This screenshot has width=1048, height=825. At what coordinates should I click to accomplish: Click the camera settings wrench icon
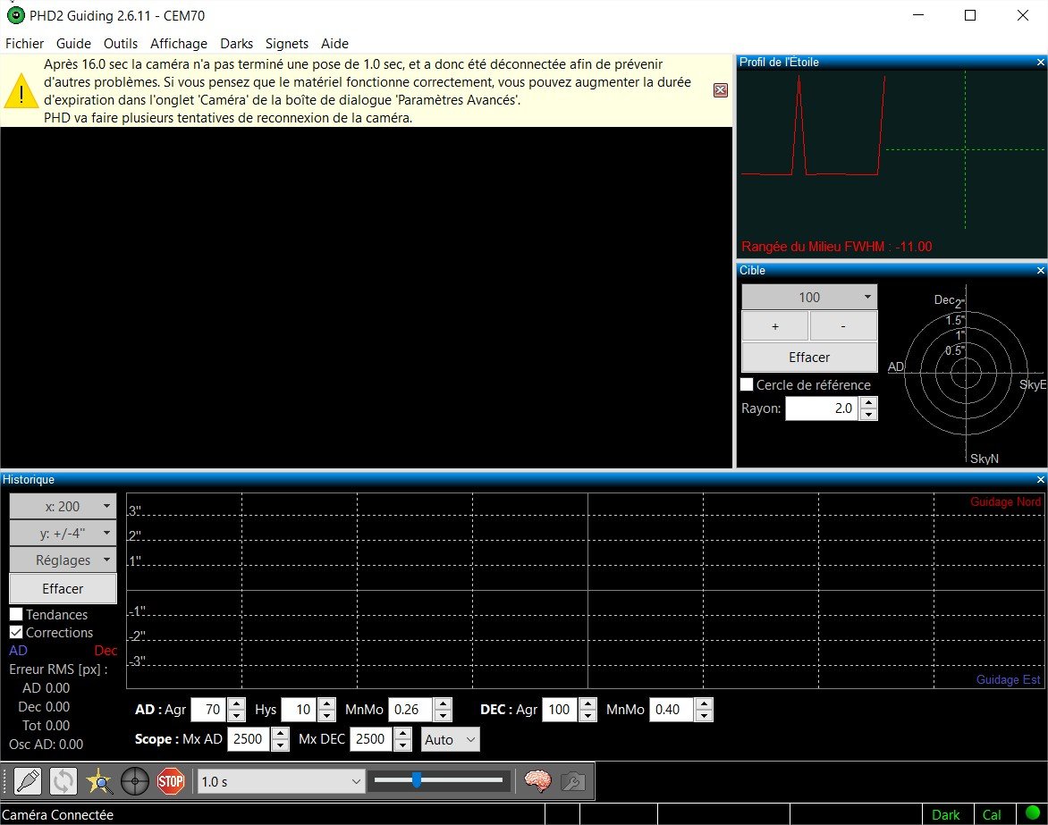pyautogui.click(x=573, y=781)
